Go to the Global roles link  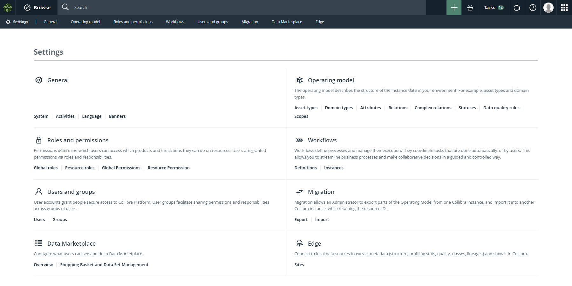pos(46,168)
